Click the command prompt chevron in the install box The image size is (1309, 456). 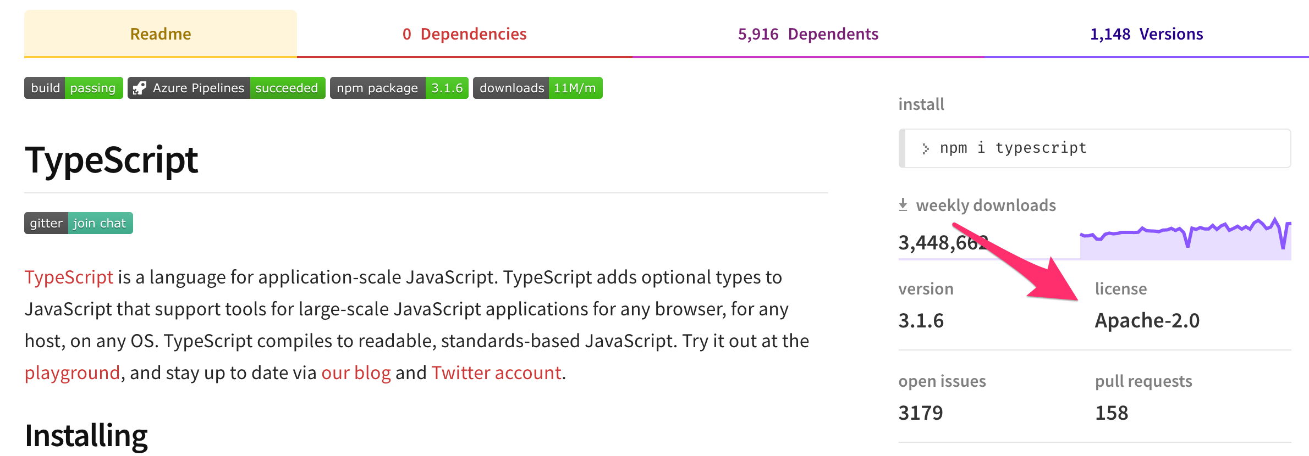(926, 149)
